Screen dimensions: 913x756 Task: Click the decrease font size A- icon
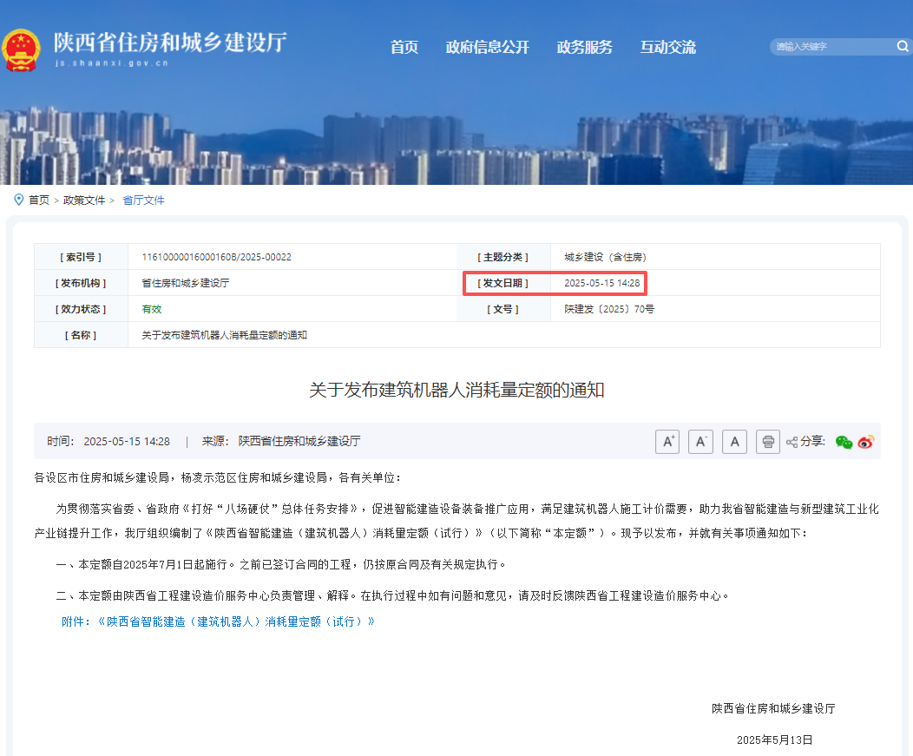[x=700, y=442]
